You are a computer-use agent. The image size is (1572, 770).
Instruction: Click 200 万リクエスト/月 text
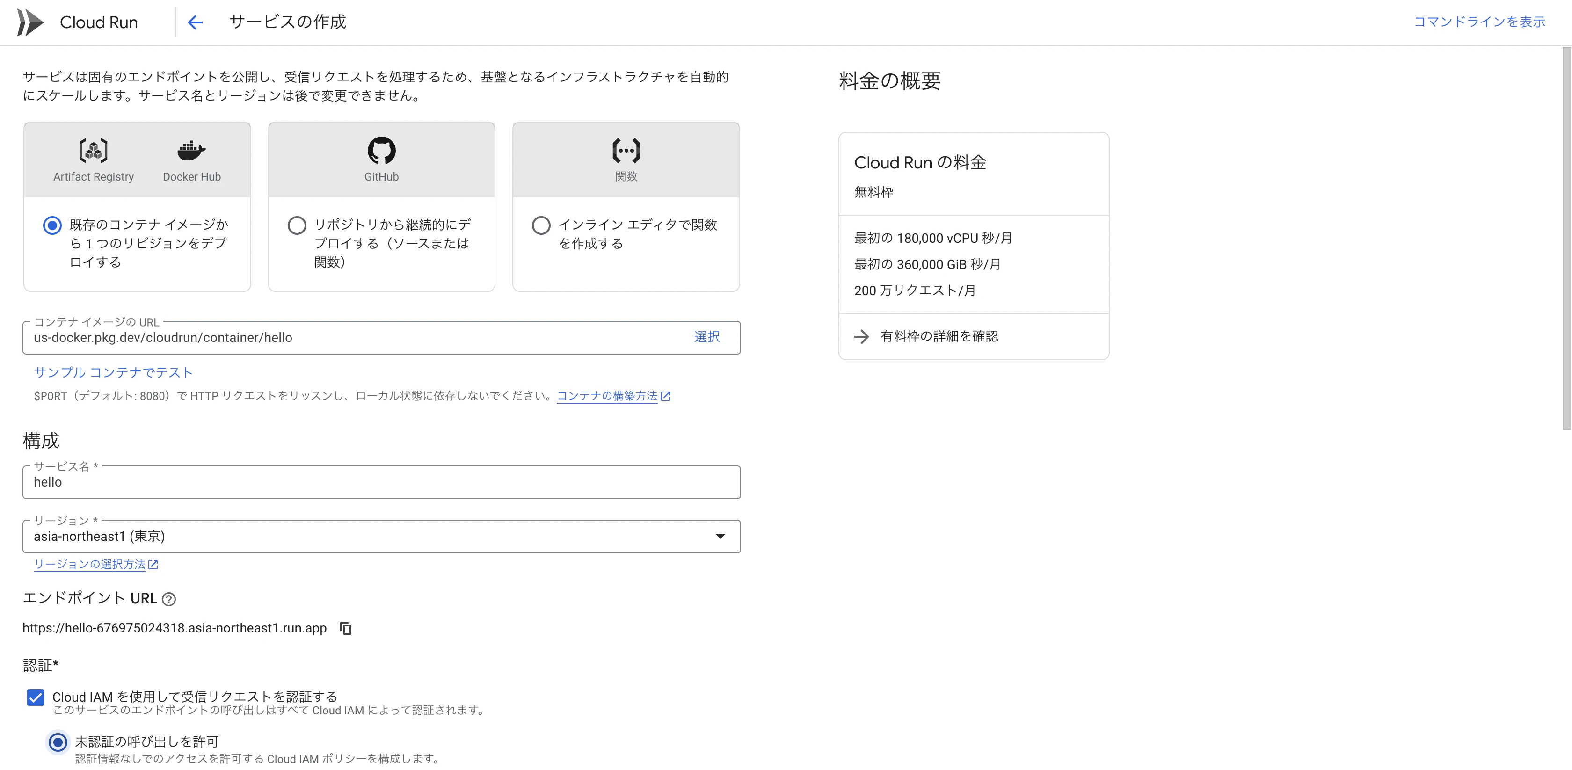pyautogui.click(x=915, y=291)
